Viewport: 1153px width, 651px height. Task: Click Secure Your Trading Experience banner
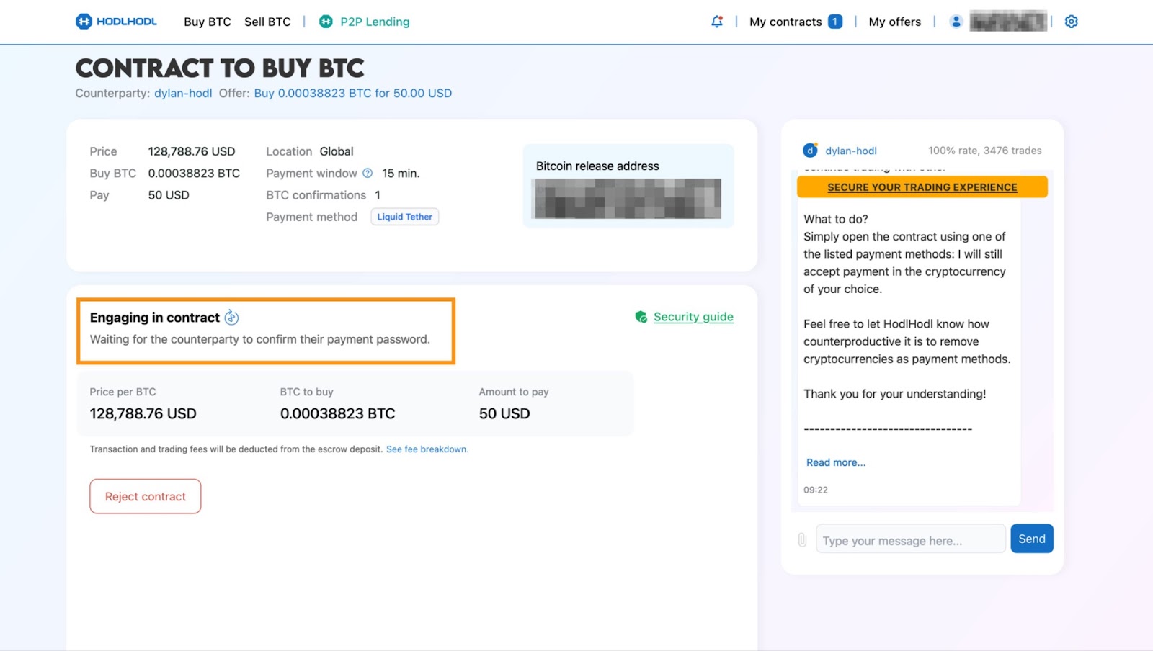tap(922, 187)
